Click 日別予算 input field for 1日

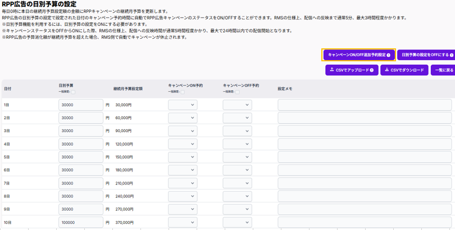pos(80,105)
